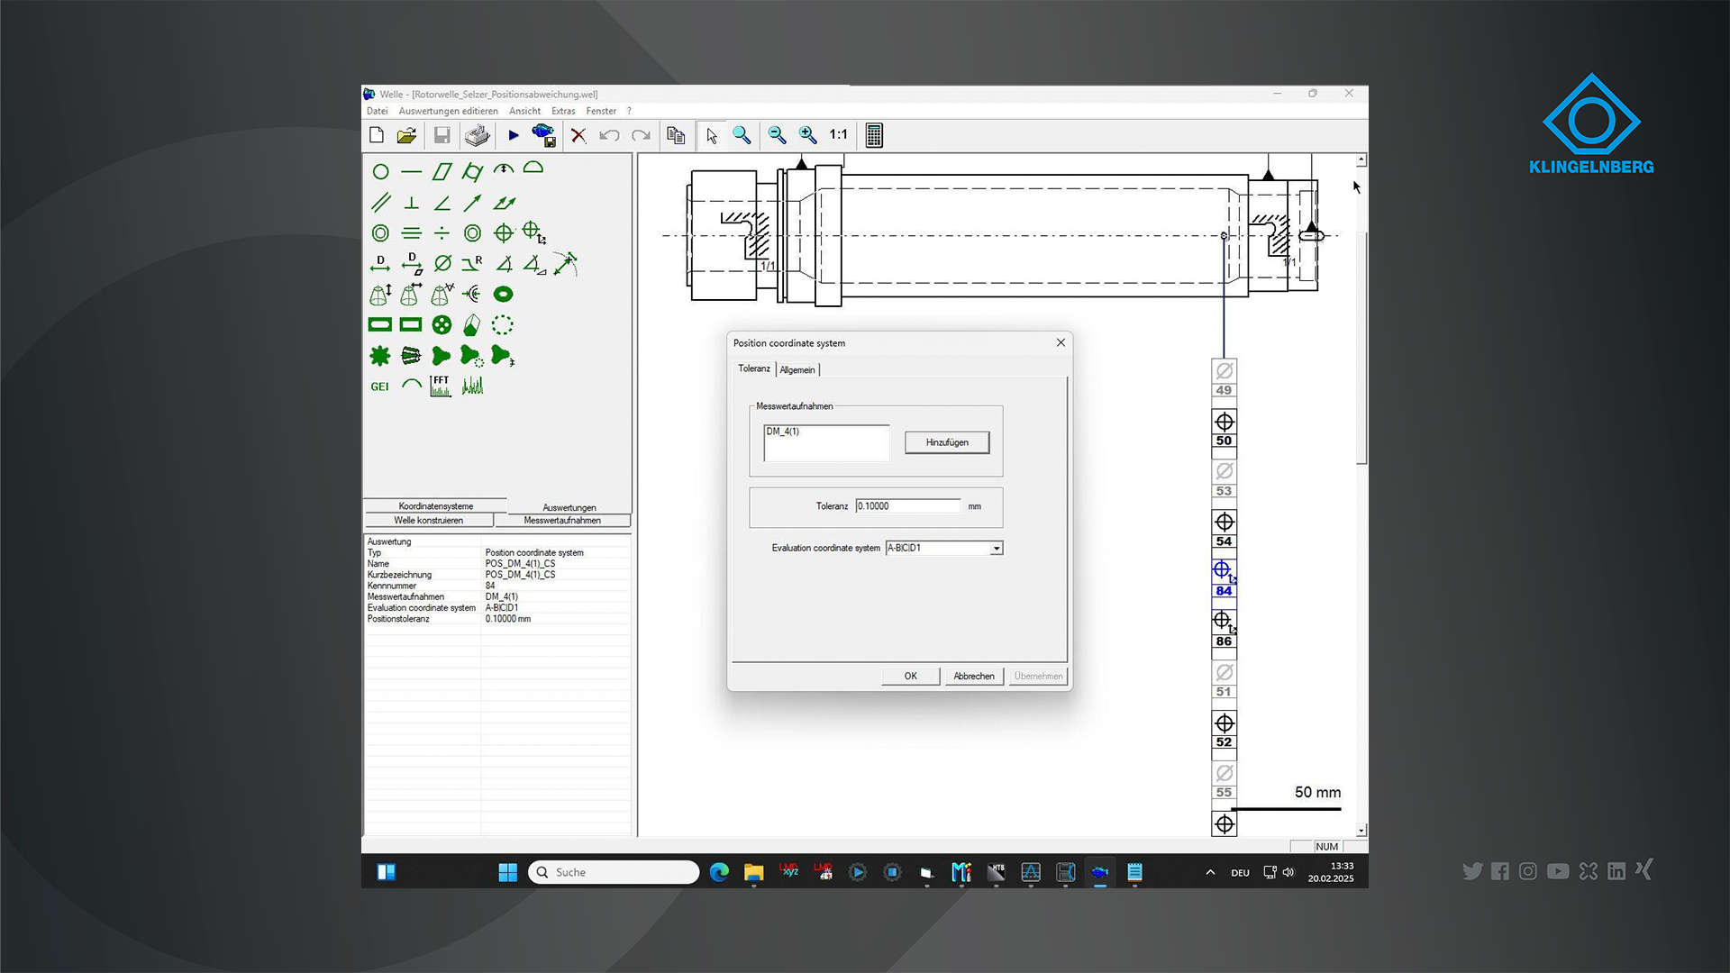Viewport: 1730px width, 973px height.
Task: Select DM_4(1) in Messwertaufnahmen list
Action: 782,432
